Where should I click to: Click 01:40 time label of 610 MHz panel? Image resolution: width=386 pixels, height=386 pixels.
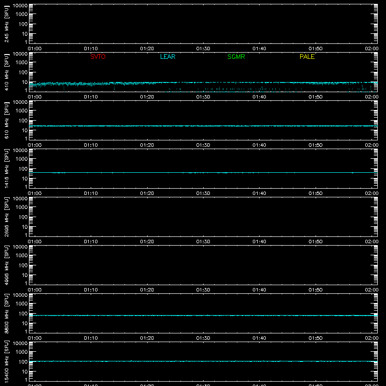259,145
